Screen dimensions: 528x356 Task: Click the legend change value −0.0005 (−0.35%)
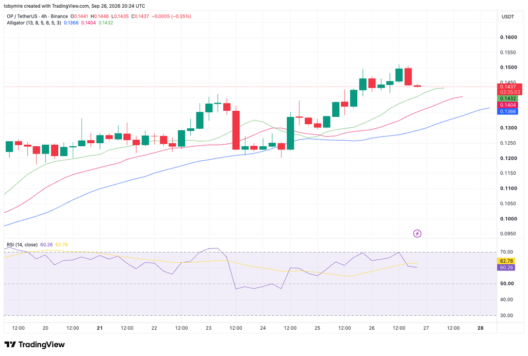(171, 16)
